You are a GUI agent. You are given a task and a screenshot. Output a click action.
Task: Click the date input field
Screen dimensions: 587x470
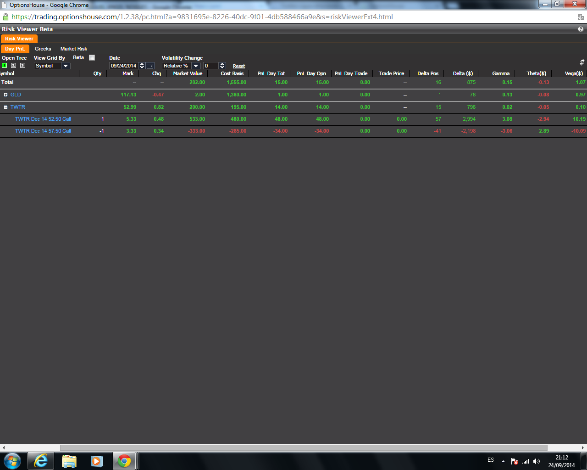124,66
